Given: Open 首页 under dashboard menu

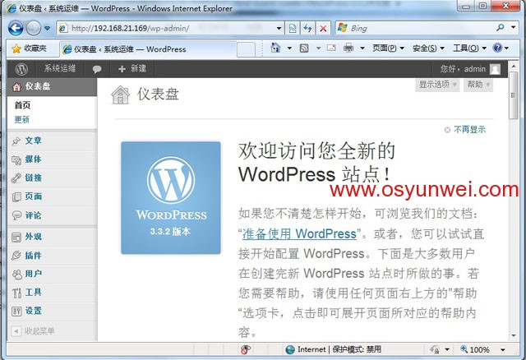Looking at the screenshot, I should [x=22, y=105].
